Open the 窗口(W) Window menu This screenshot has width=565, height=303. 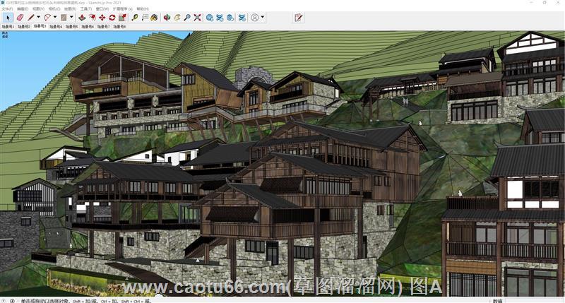click(x=102, y=8)
